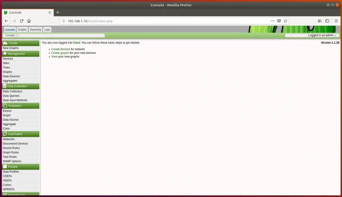Open the Firefox hamburger menu

(x=336, y=21)
